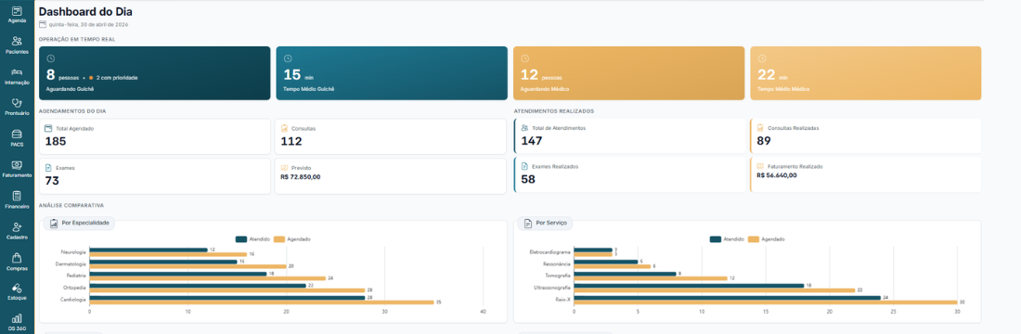Open the Compras shopping bag icon
The height and width of the screenshot is (334, 1021).
(17, 258)
